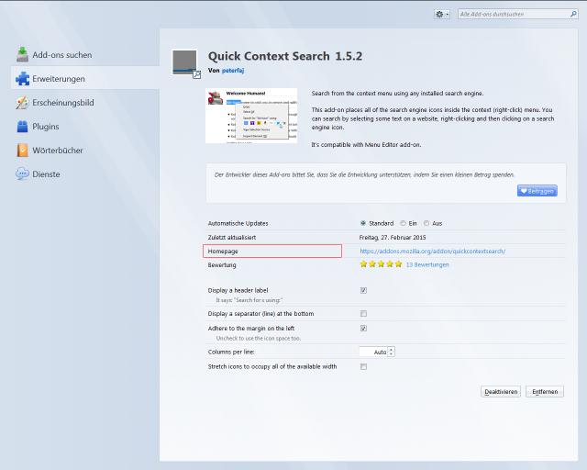Toggle 'Display a header label' checkbox

[x=363, y=290]
